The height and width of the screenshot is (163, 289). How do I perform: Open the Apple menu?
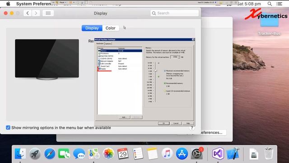(8, 4)
